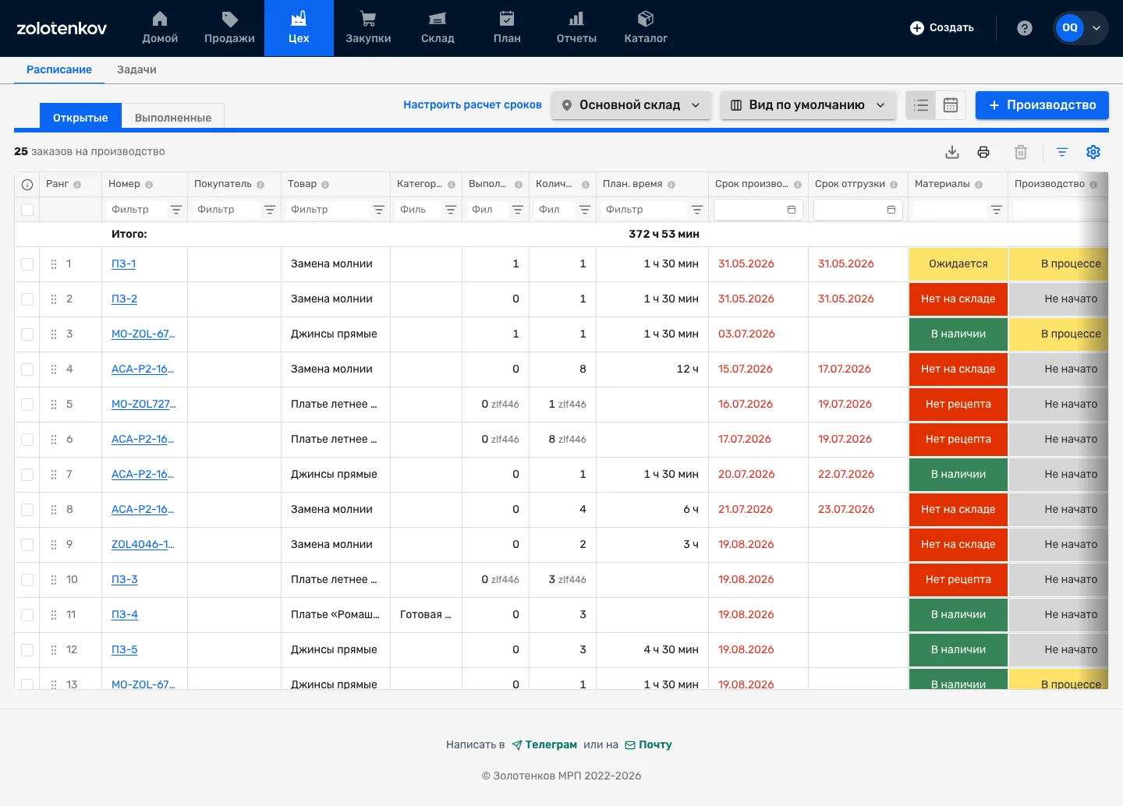This screenshot has width=1123, height=806.
Task: Open filter options for План. время column
Action: (x=697, y=210)
